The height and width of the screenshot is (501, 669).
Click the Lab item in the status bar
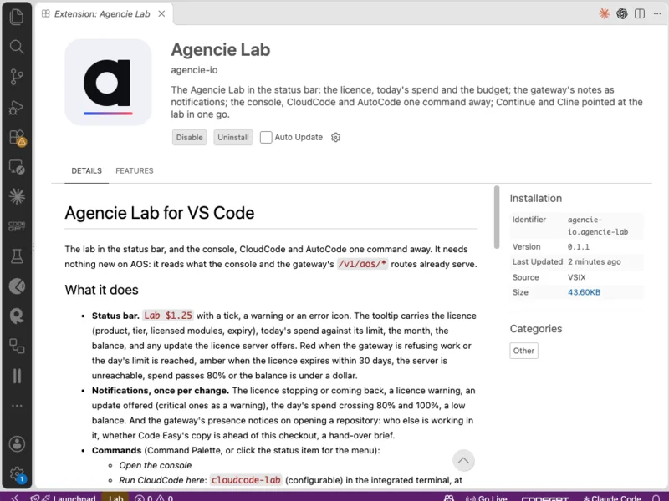(x=115, y=498)
